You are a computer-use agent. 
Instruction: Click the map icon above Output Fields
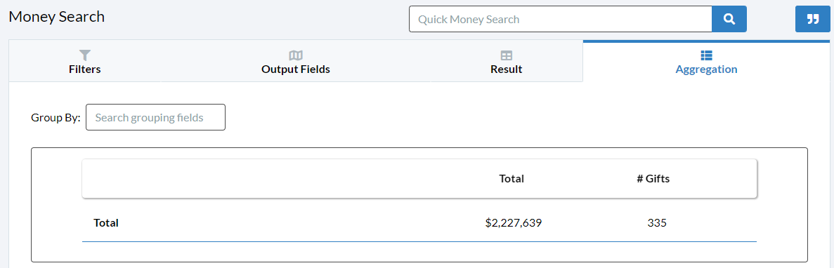point(296,55)
